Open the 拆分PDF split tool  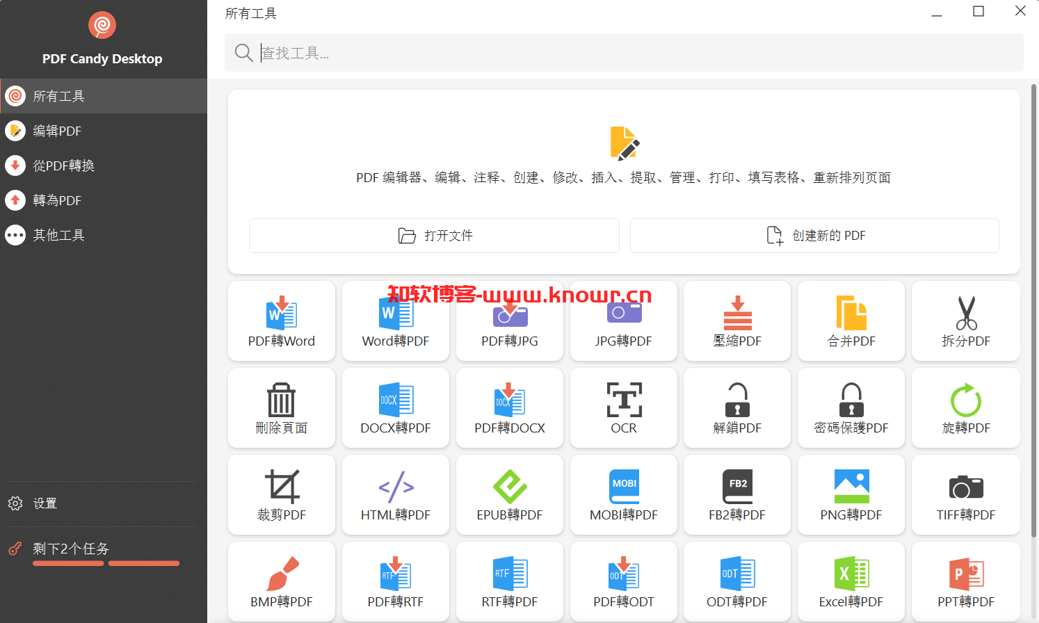966,321
